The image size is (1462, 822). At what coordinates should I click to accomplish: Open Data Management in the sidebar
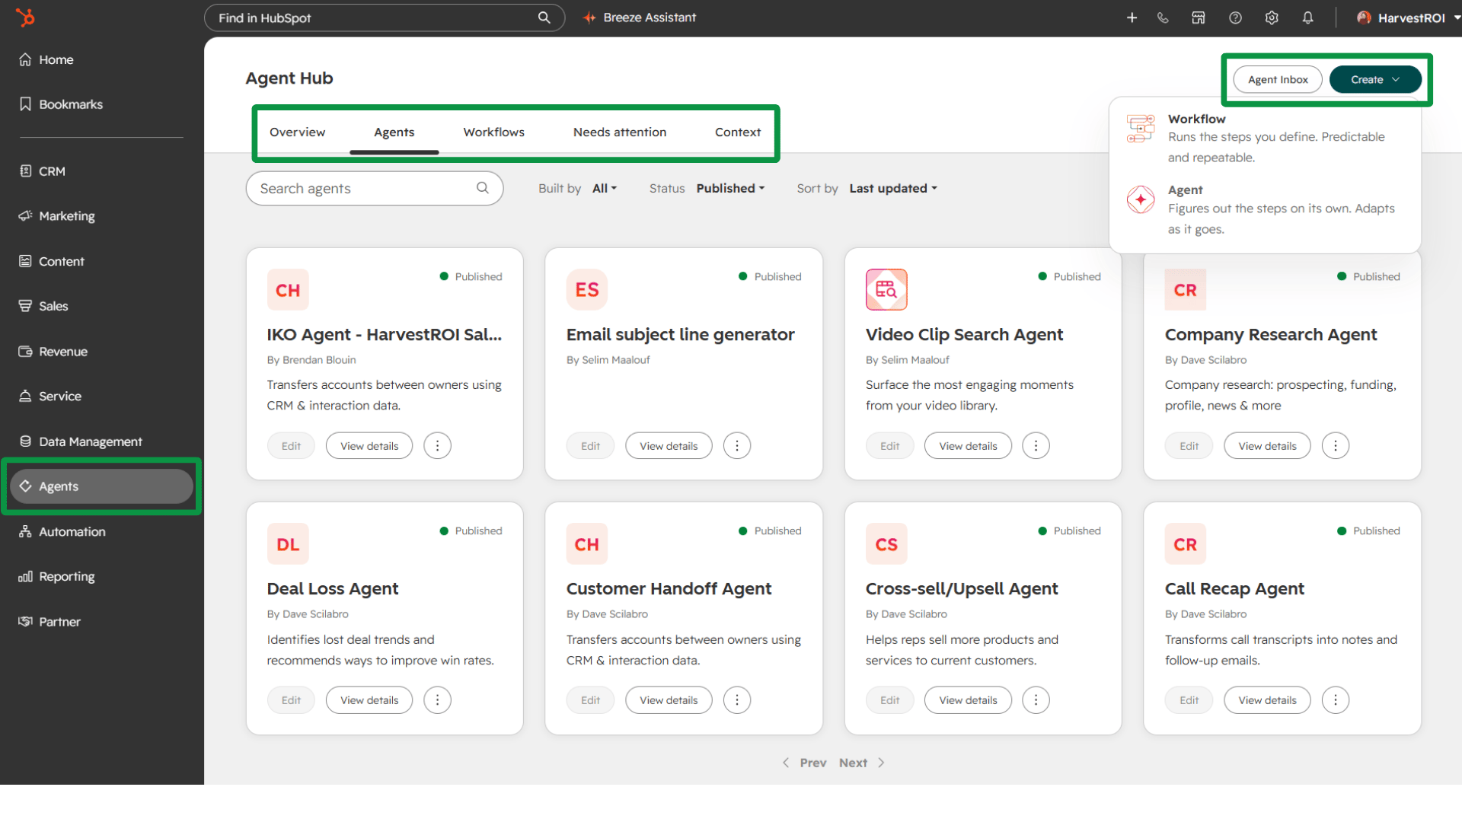[81, 441]
